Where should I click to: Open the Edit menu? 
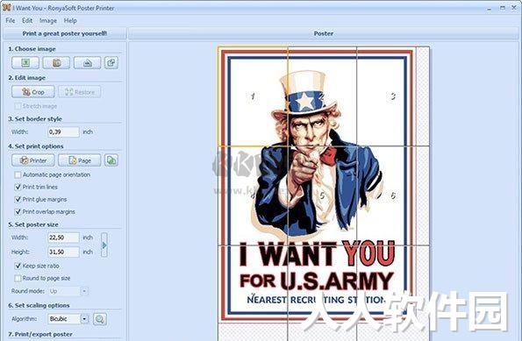pyautogui.click(x=27, y=21)
